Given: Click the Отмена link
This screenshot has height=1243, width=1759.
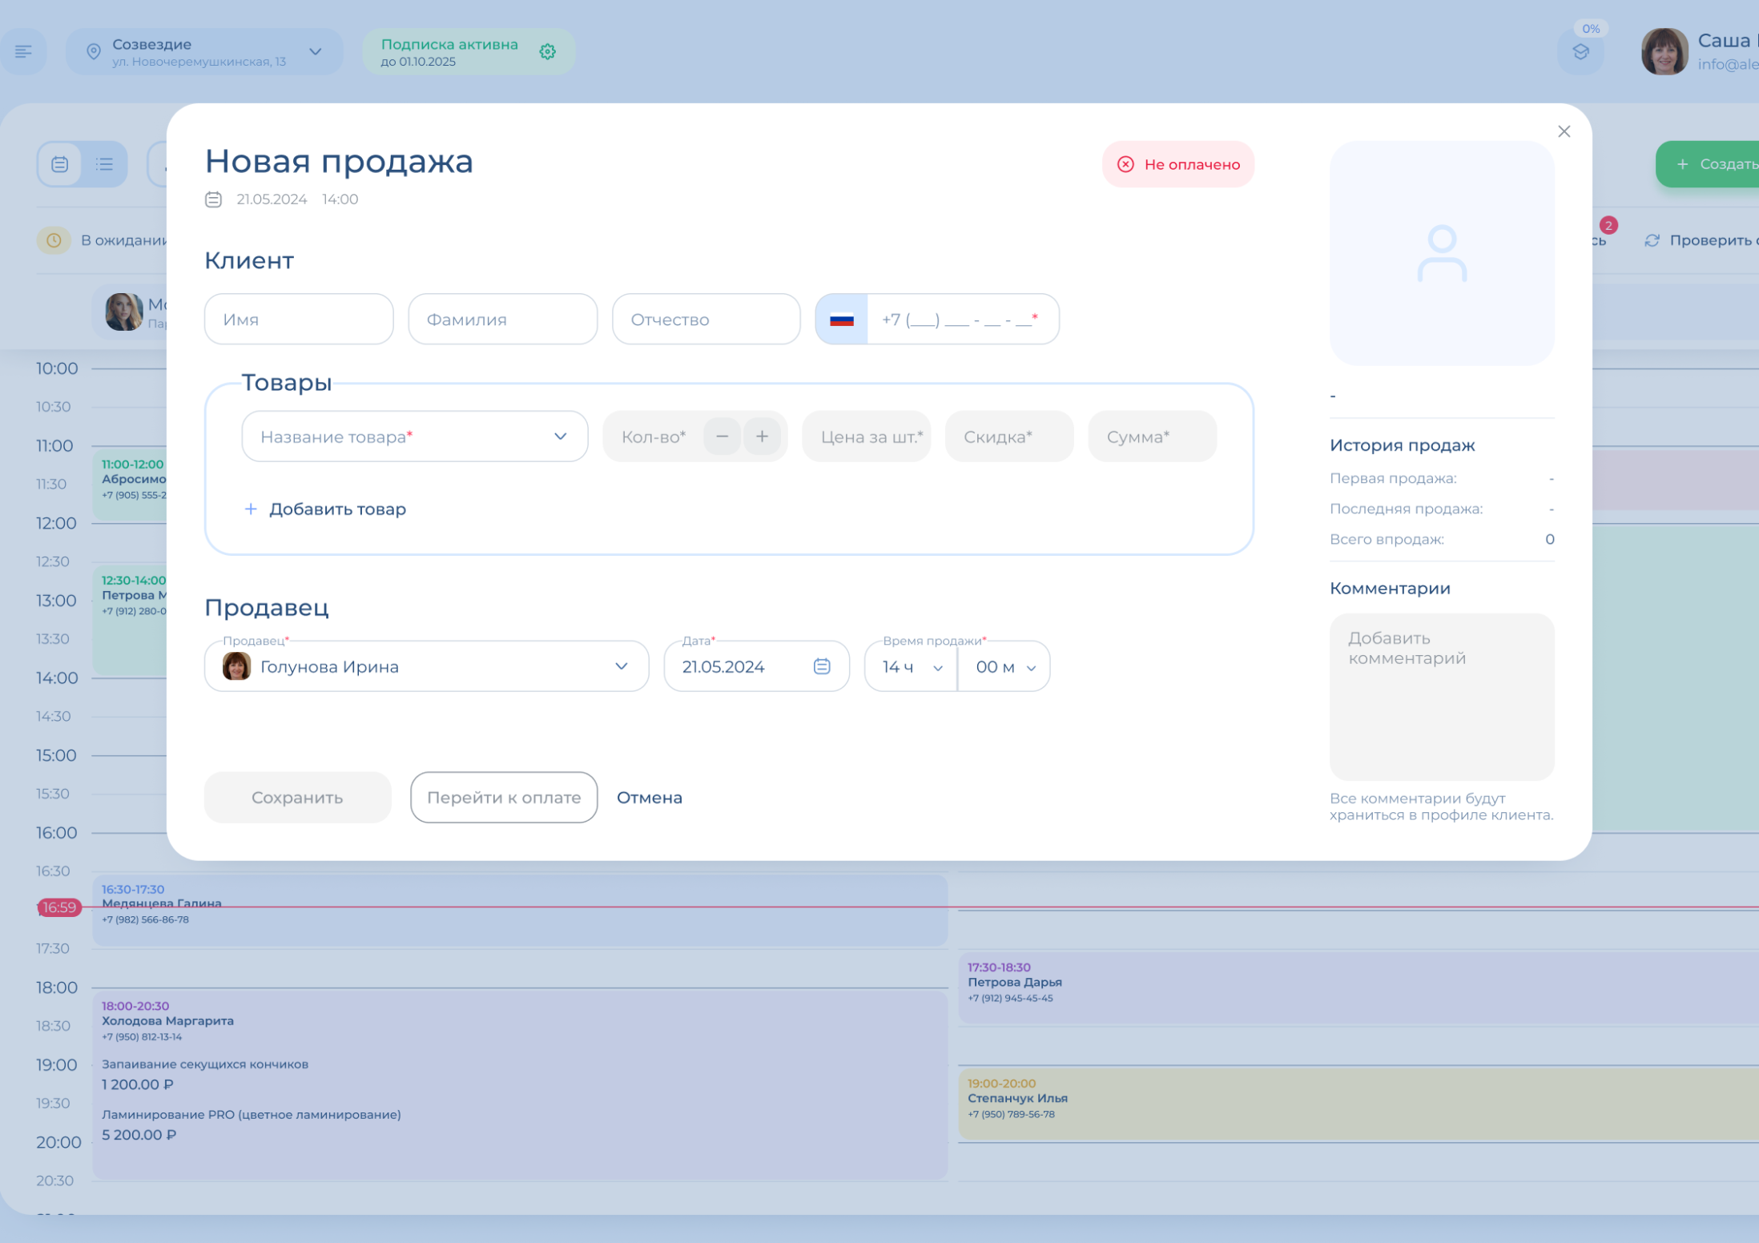Looking at the screenshot, I should pos(649,798).
